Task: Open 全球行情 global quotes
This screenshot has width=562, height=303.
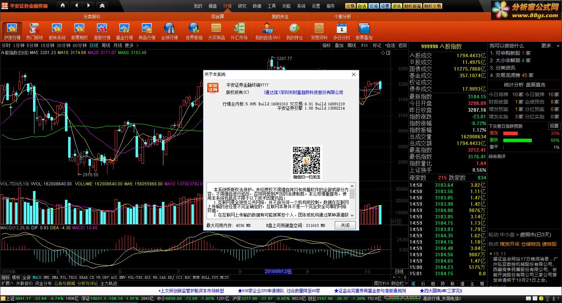Action: click(169, 31)
